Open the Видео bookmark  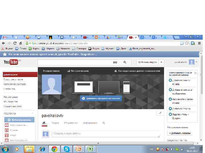pos(94,49)
